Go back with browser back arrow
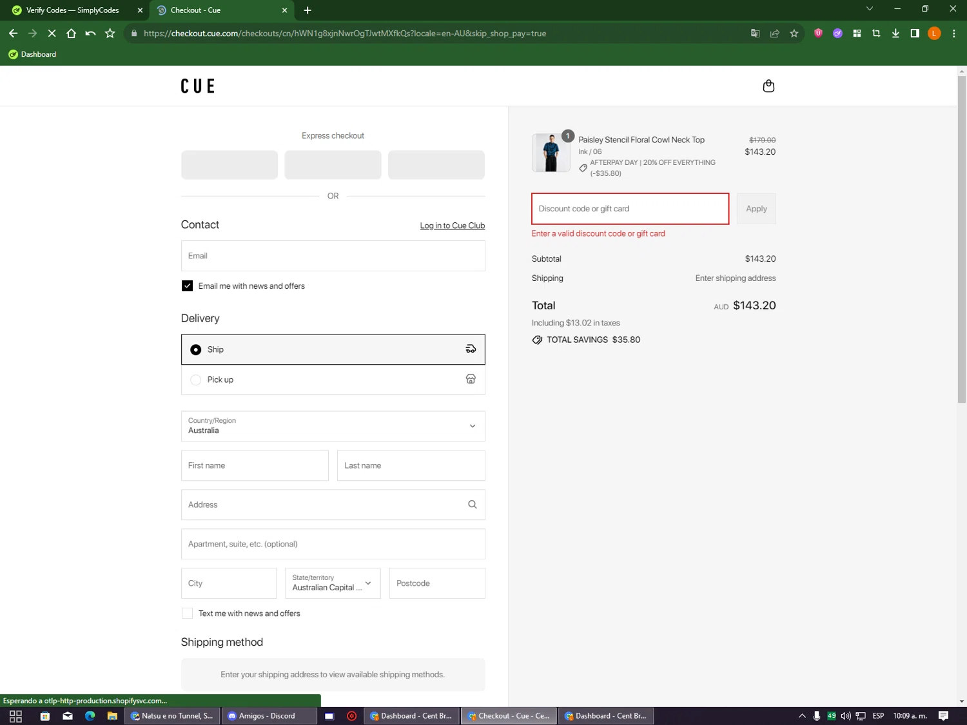This screenshot has height=725, width=967. [x=13, y=34]
